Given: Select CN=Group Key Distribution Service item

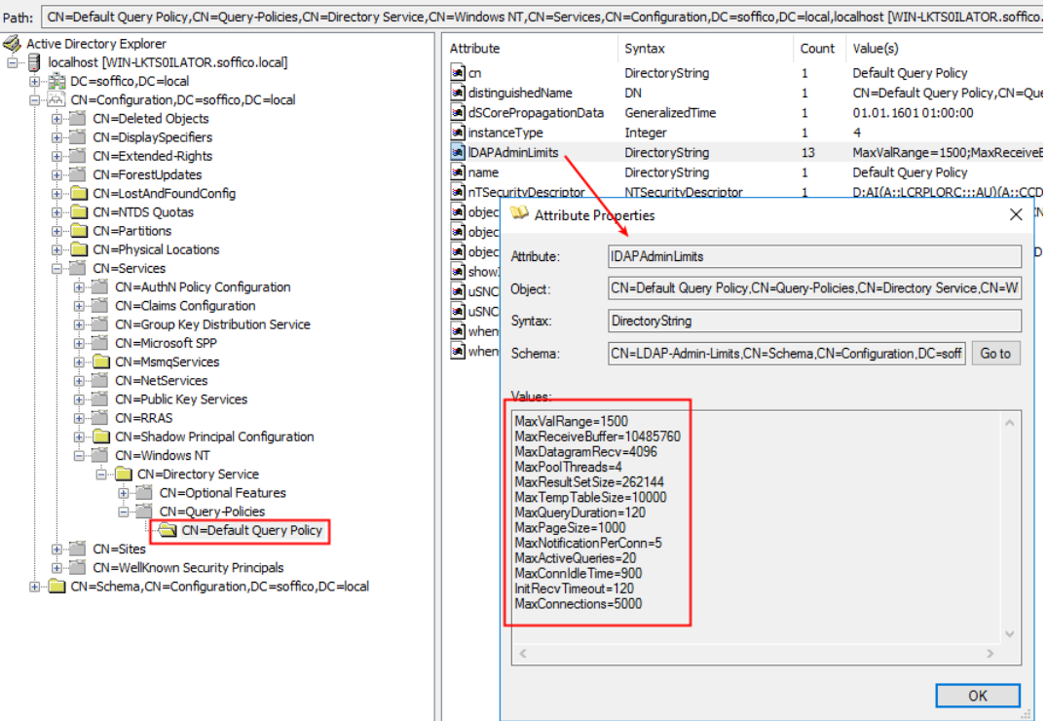Looking at the screenshot, I should (212, 324).
